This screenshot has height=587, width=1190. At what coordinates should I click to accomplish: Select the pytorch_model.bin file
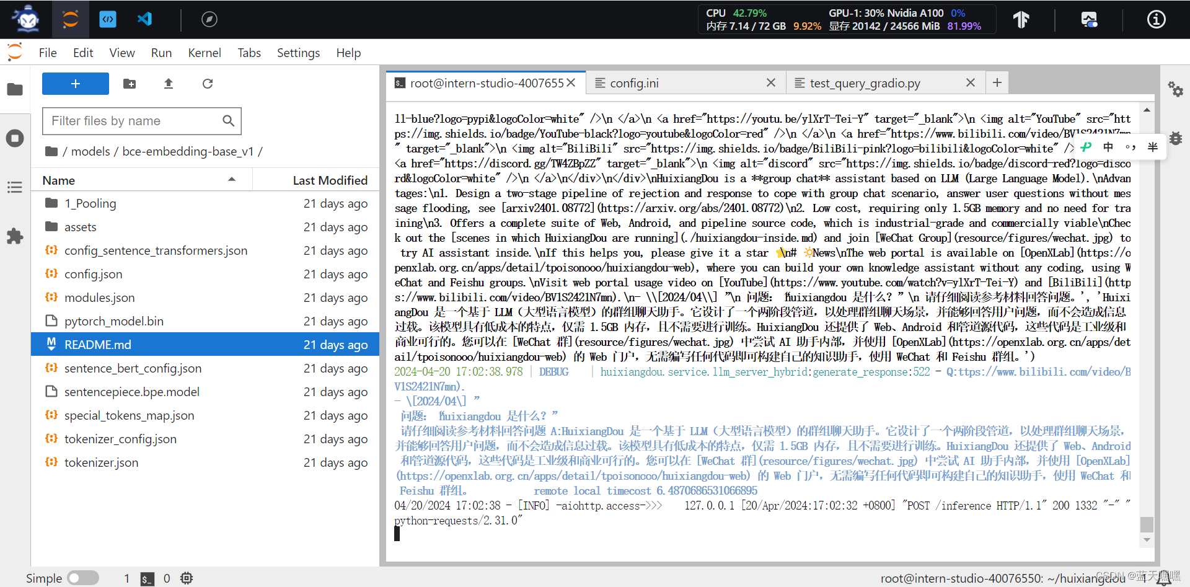205,321
